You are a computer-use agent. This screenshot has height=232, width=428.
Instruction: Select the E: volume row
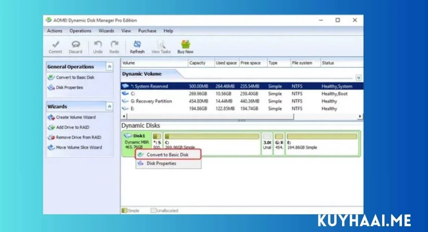pyautogui.click(x=242, y=109)
